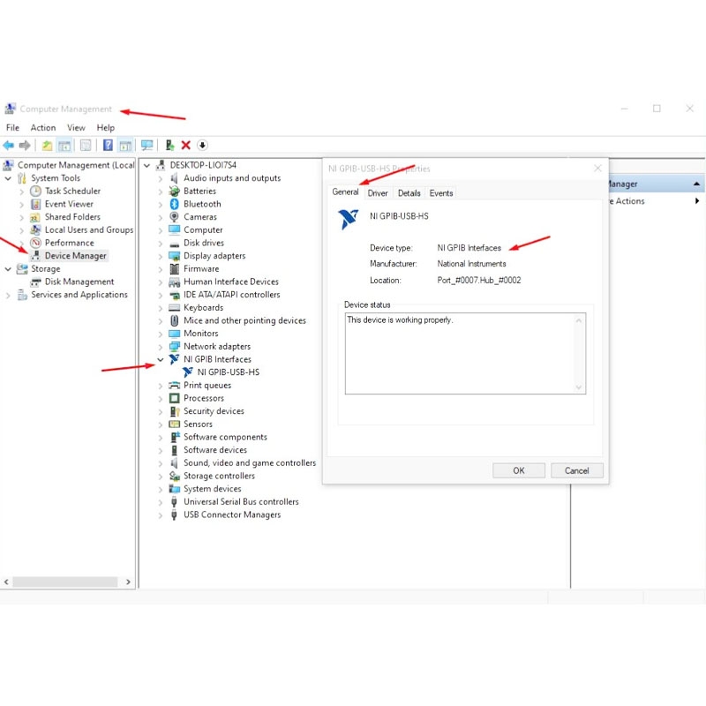Click the left pane scroll-right arrow
Screen dimensions: 706x706
[x=128, y=582]
